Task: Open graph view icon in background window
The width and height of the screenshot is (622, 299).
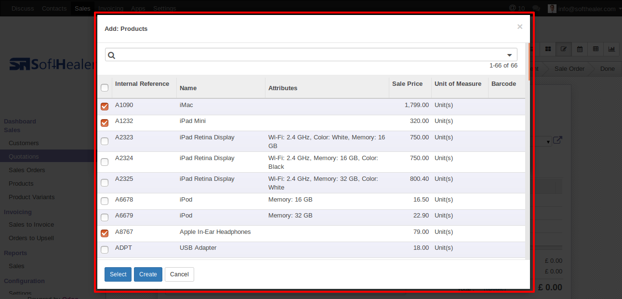Action: [x=611, y=49]
